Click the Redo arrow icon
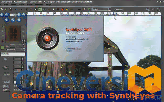This screenshot has height=102, width=164. click(x=21, y=9)
